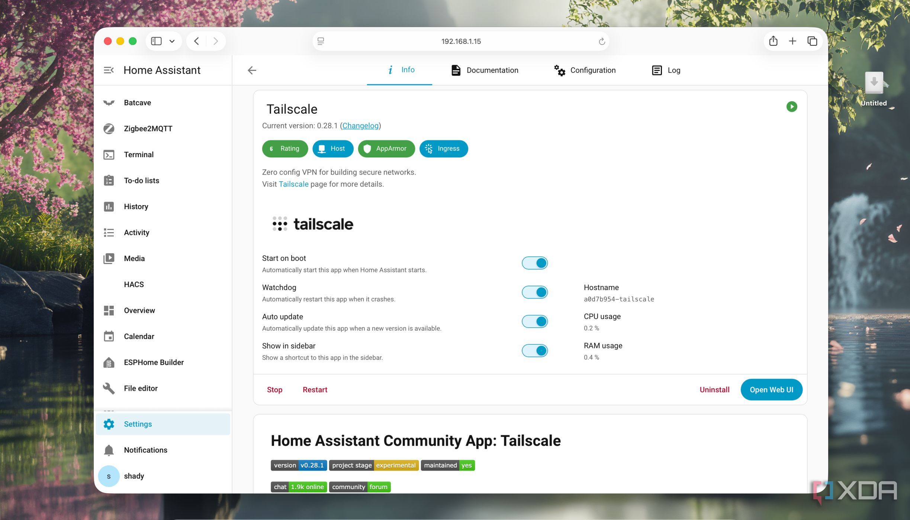Switch to the Configuration tab
Image resolution: width=910 pixels, height=520 pixels.
pos(585,70)
